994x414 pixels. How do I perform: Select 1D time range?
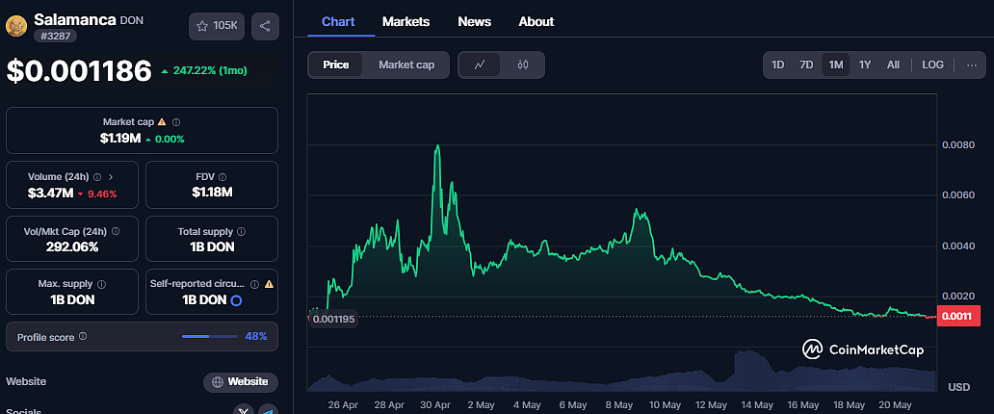click(x=778, y=65)
